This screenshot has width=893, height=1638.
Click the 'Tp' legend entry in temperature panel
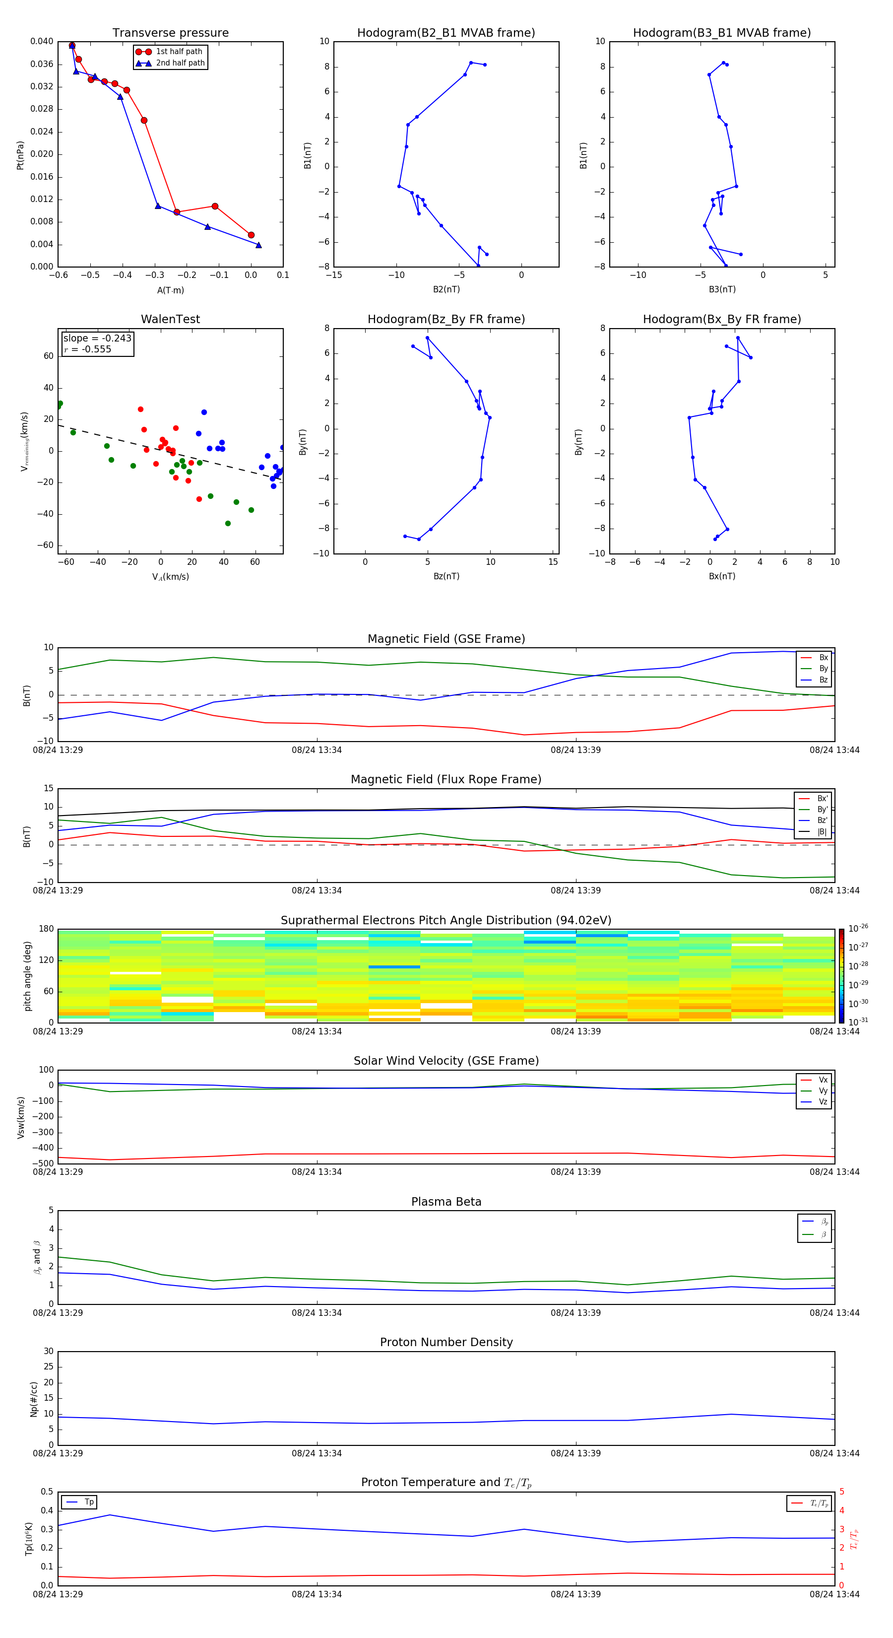(x=79, y=1502)
